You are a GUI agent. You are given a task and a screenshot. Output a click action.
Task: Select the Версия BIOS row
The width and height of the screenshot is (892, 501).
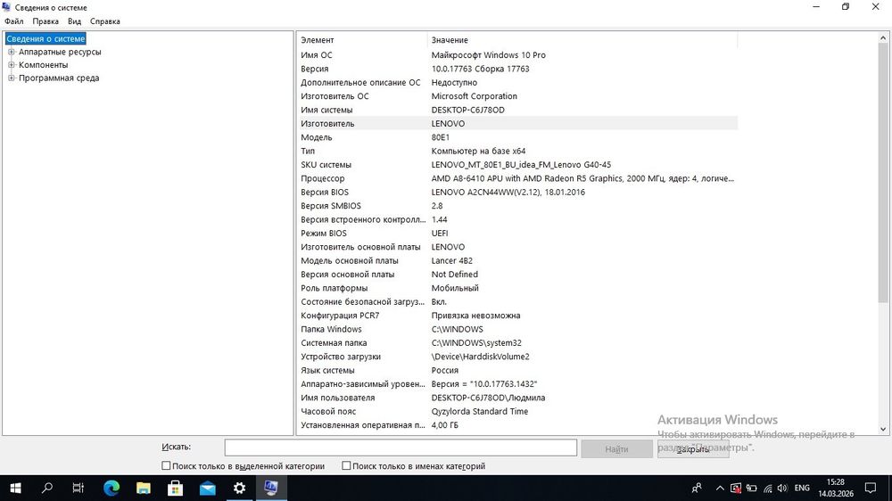517,192
